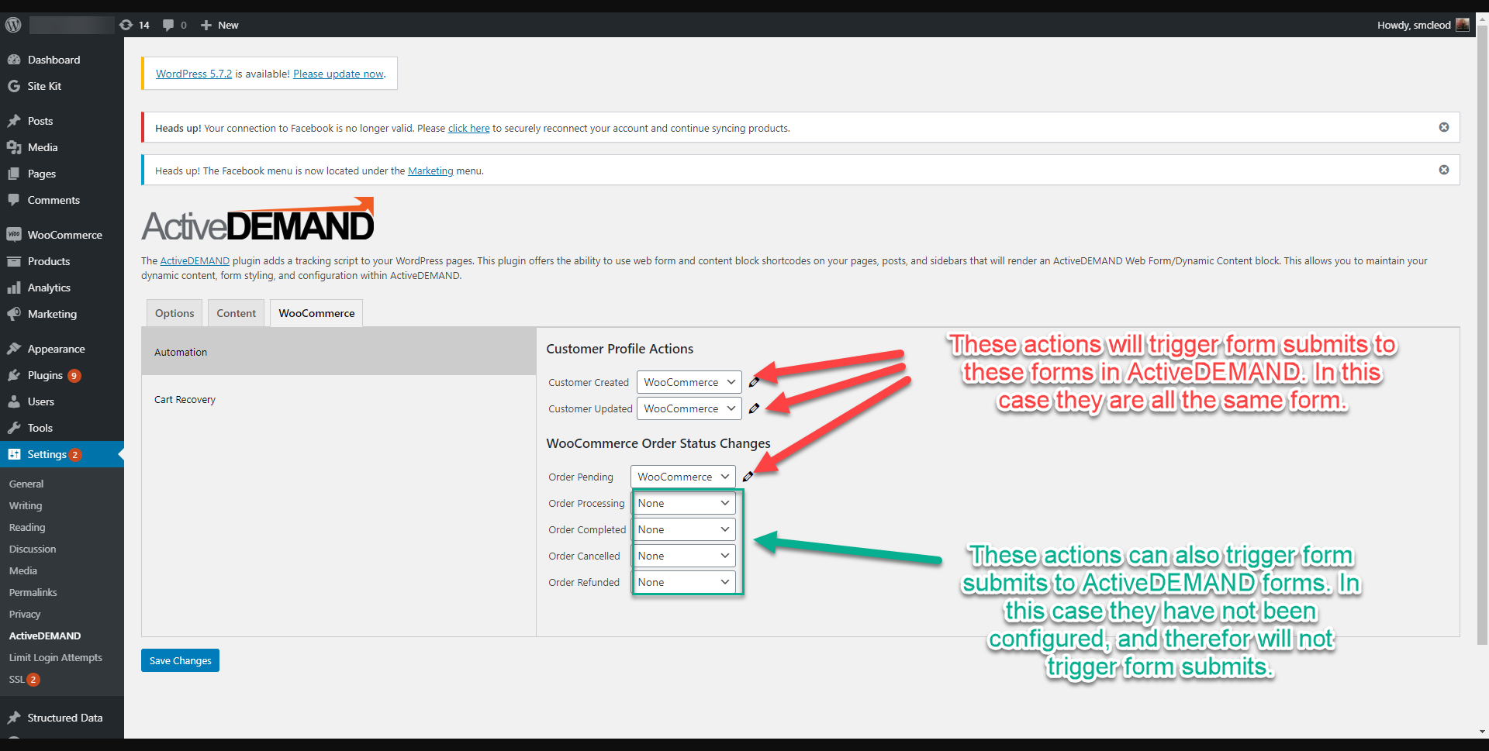Click the user avatar next to Howdy, smcleod
Screen dimensions: 1489x751
[x=1463, y=25]
